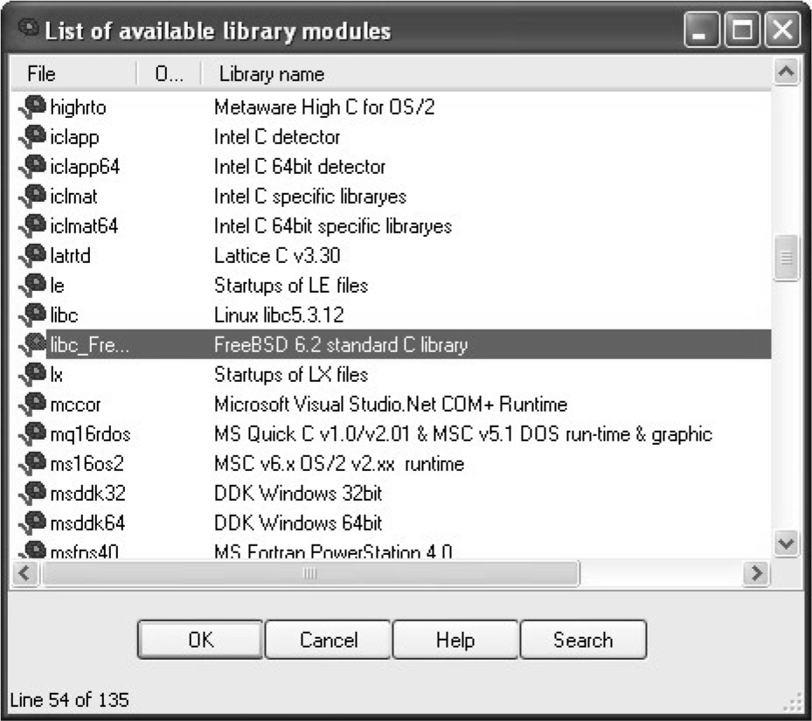Click horizontal scrollbar left arrow

(24, 573)
